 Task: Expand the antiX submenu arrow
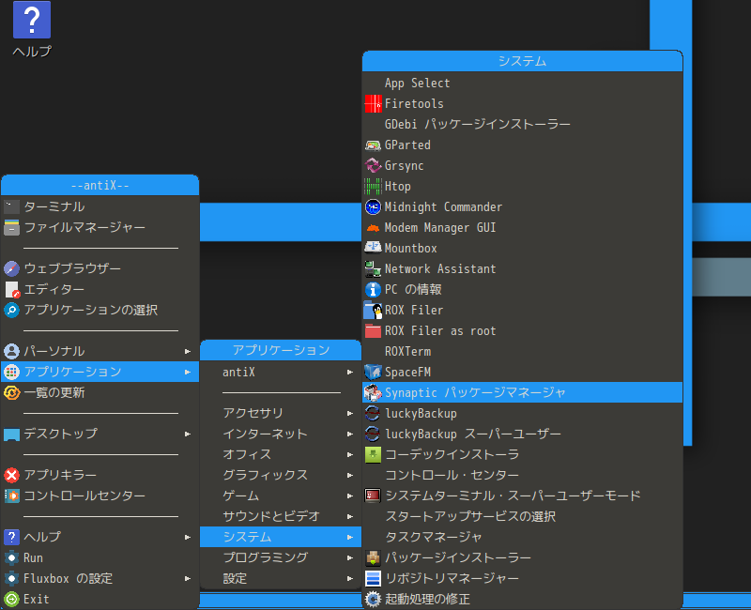coord(350,372)
